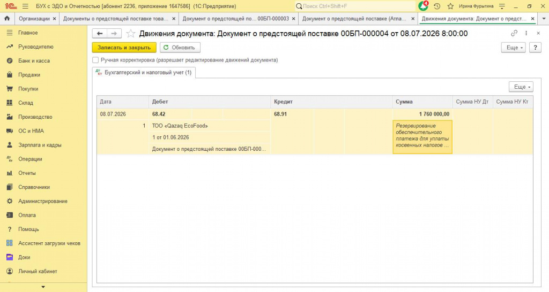Screen dimensions: 549x292
Task: Enable Ручная корректировка checkbox
Action: 95,60
